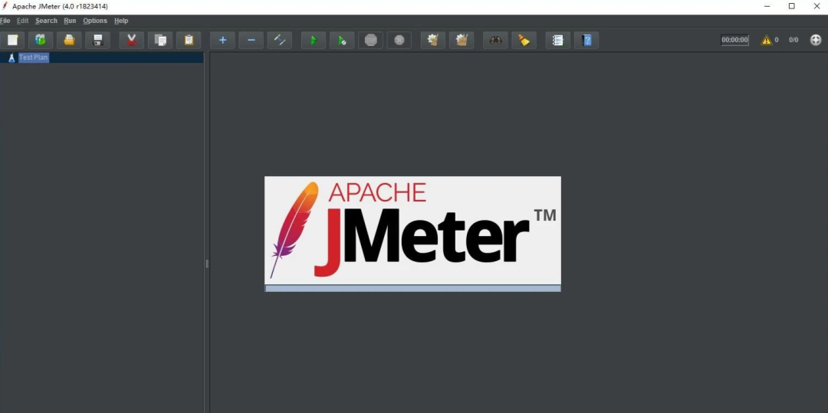Click the Open file folder icon
Viewport: 828px width, 413px height.
coord(69,40)
